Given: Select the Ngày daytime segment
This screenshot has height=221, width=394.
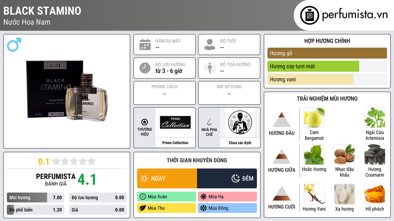Looking at the screenshot, I should (x=167, y=178).
